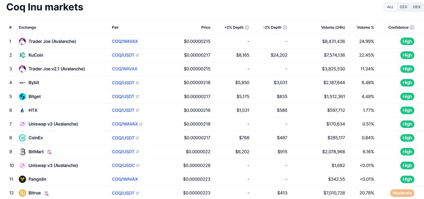Click the Bybit exchange logo
This screenshot has width=424, height=199.
(x=22, y=83)
